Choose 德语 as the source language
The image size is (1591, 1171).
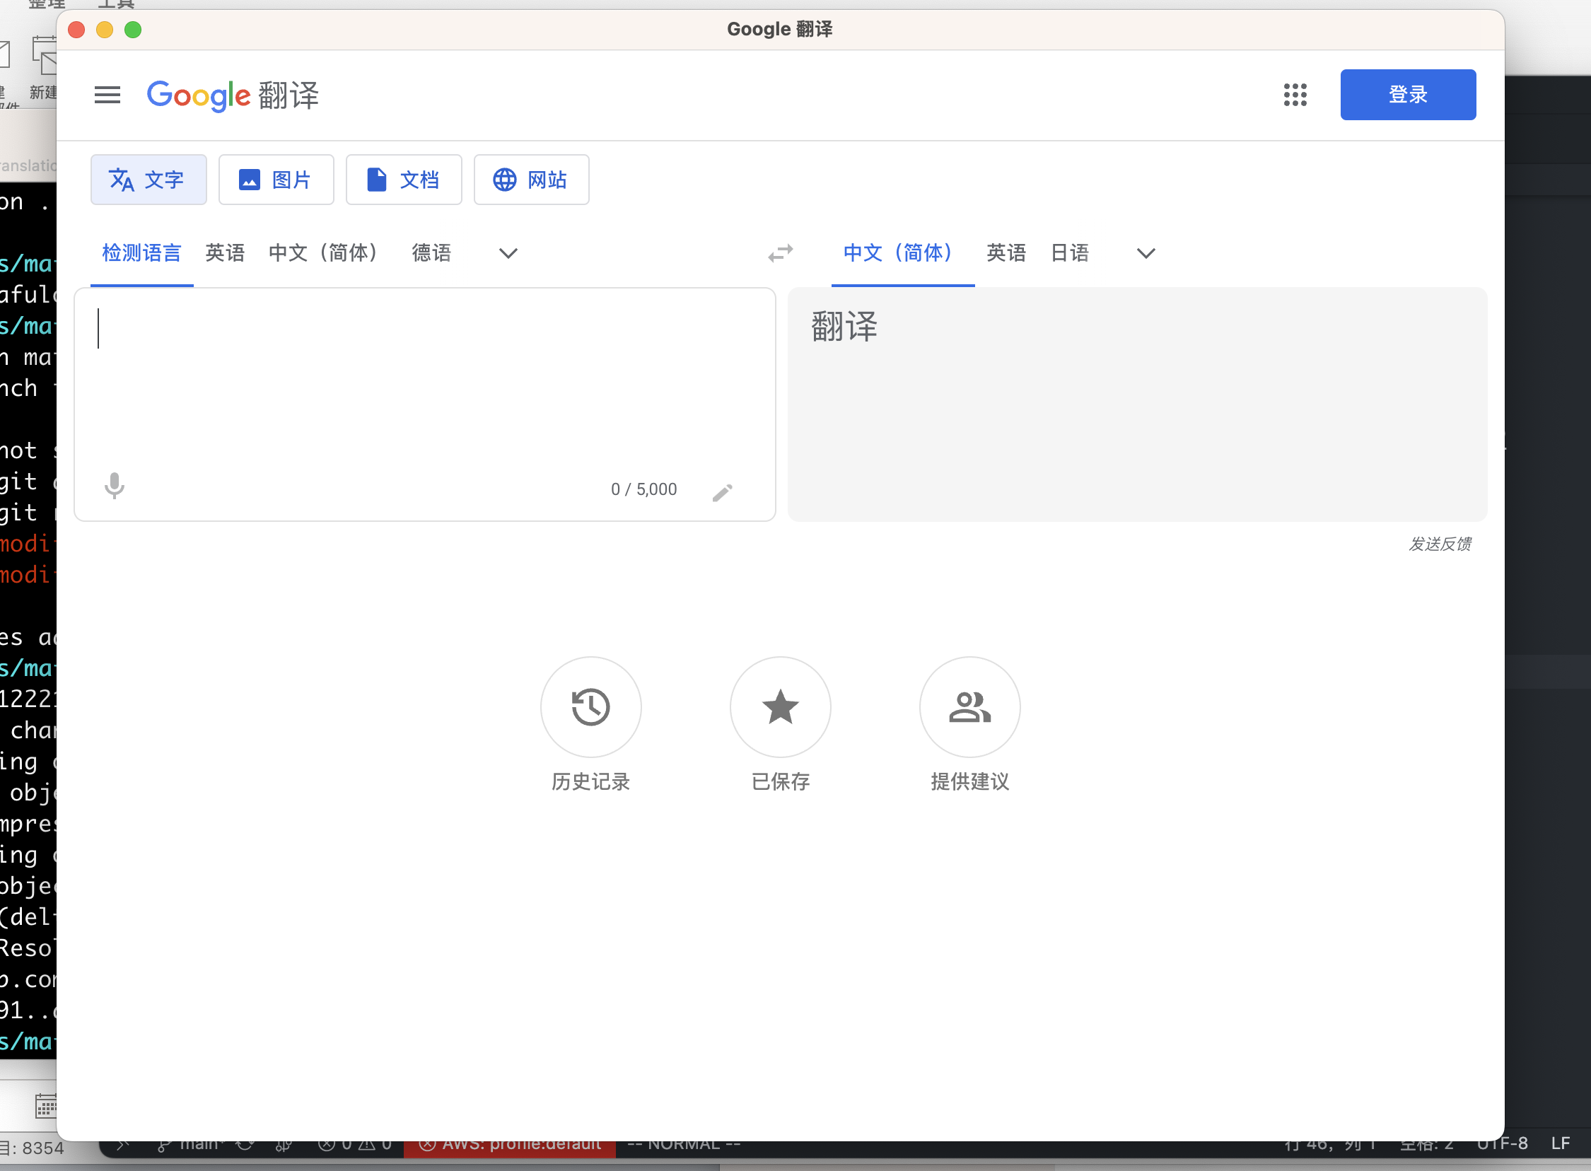pos(431,253)
